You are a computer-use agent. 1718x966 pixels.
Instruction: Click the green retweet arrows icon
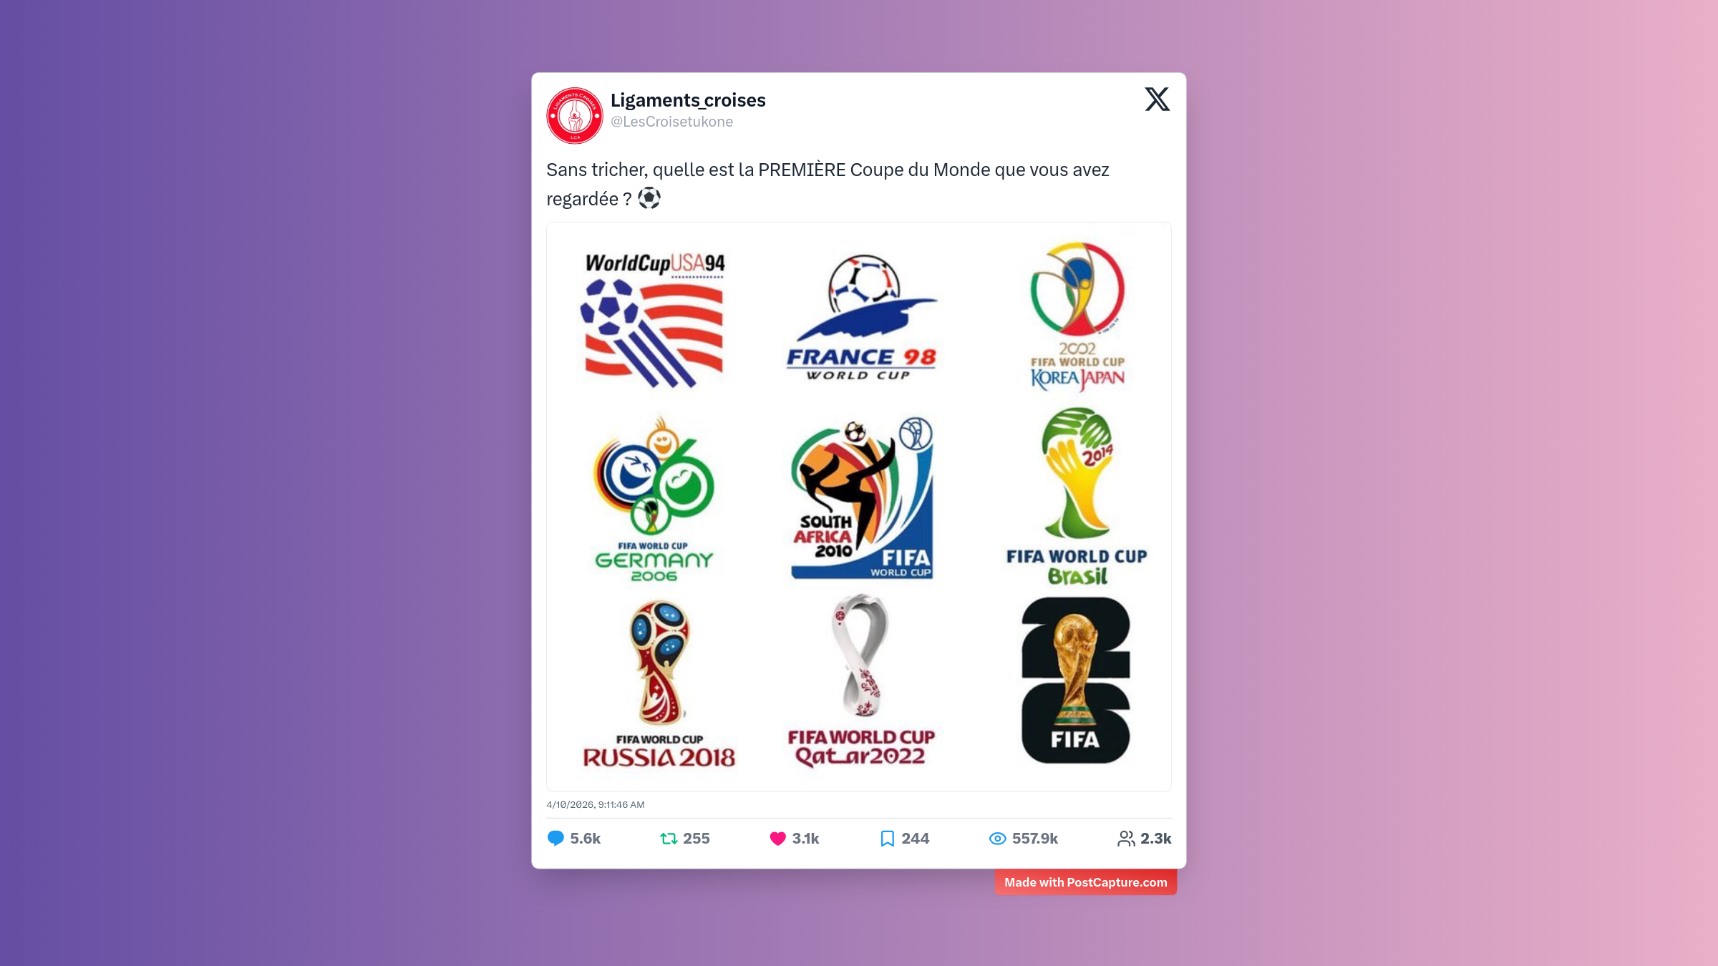pos(669,838)
